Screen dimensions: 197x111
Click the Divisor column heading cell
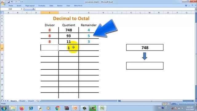50,25
